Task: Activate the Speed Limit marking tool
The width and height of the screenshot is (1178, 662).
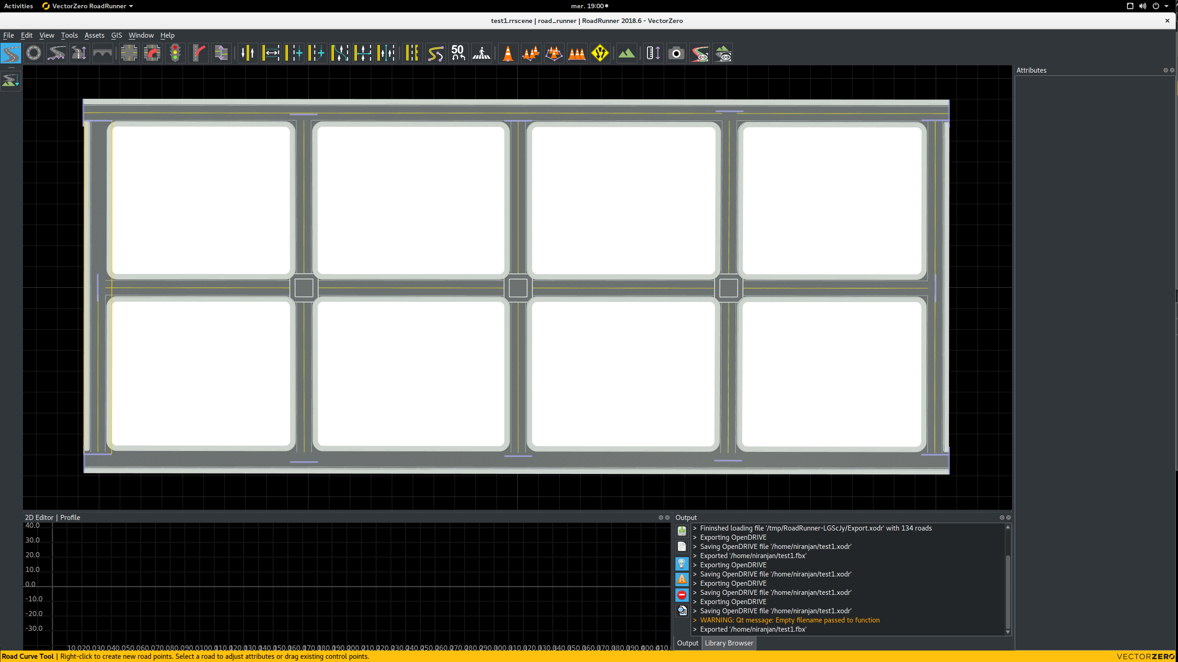Action: tap(457, 53)
